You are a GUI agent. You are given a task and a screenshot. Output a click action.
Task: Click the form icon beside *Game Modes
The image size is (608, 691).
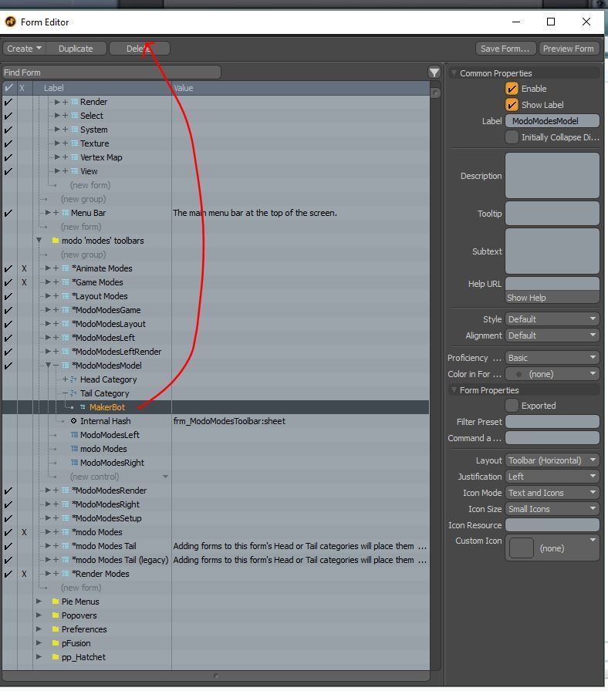[x=66, y=282]
